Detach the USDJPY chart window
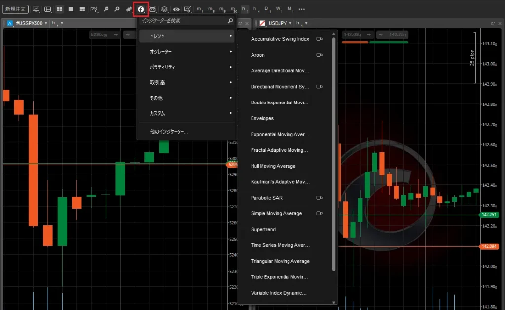This screenshot has height=310, width=505. 493,23
